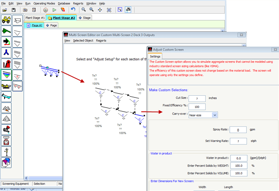
Task: Switch to Plant Stage #1 tab
Action: pyautogui.click(x=35, y=17)
